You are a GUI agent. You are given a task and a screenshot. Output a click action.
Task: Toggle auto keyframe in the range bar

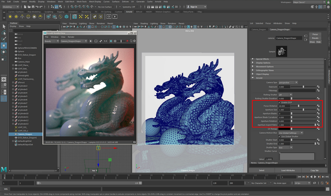(x=322, y=183)
